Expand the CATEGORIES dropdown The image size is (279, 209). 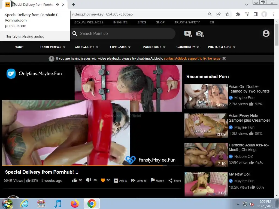coord(86,47)
